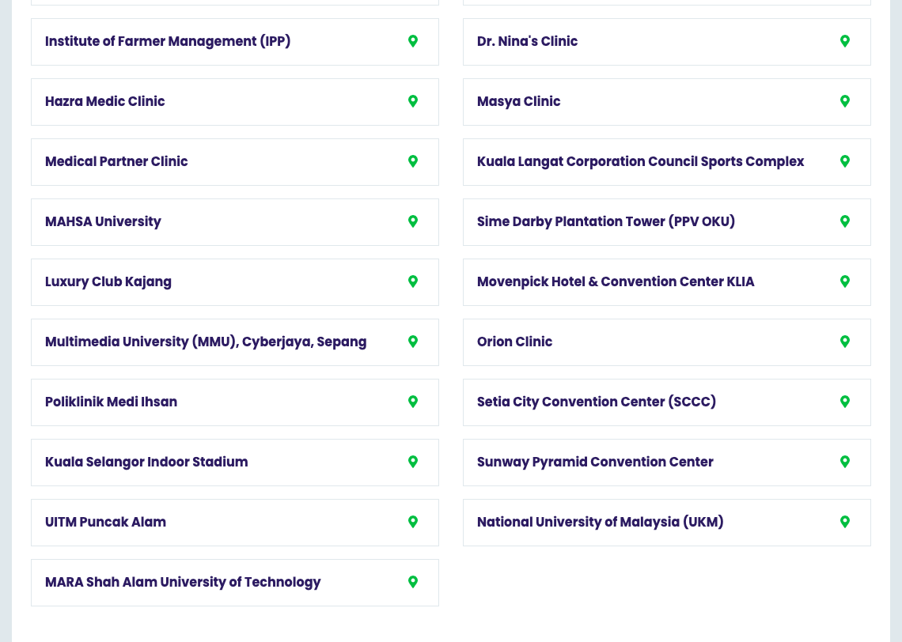Click the Orion Clinic location pin
902x642 pixels.
(844, 342)
